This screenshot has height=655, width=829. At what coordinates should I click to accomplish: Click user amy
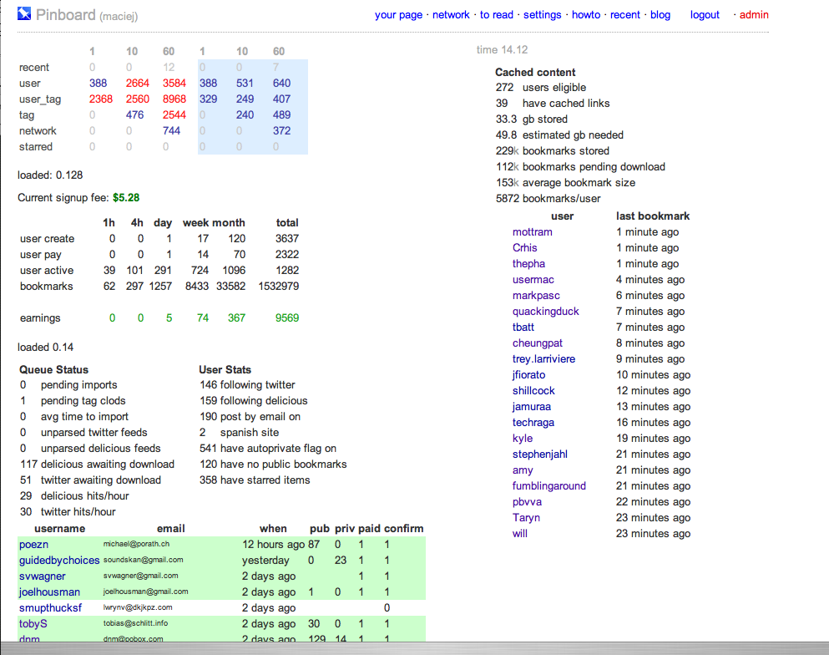(523, 470)
